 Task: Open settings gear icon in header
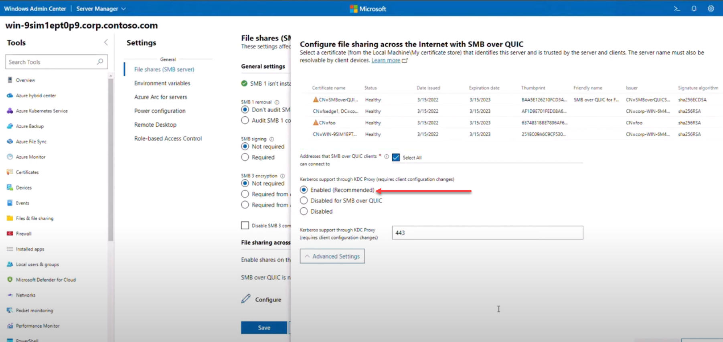(711, 8)
